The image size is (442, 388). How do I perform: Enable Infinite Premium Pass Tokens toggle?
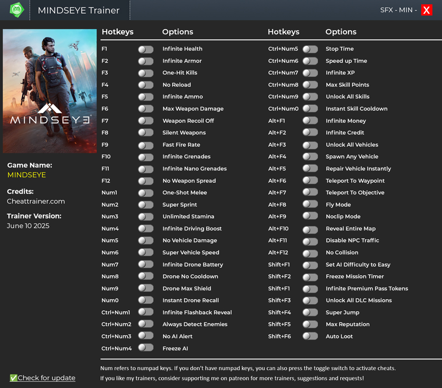pos(311,289)
